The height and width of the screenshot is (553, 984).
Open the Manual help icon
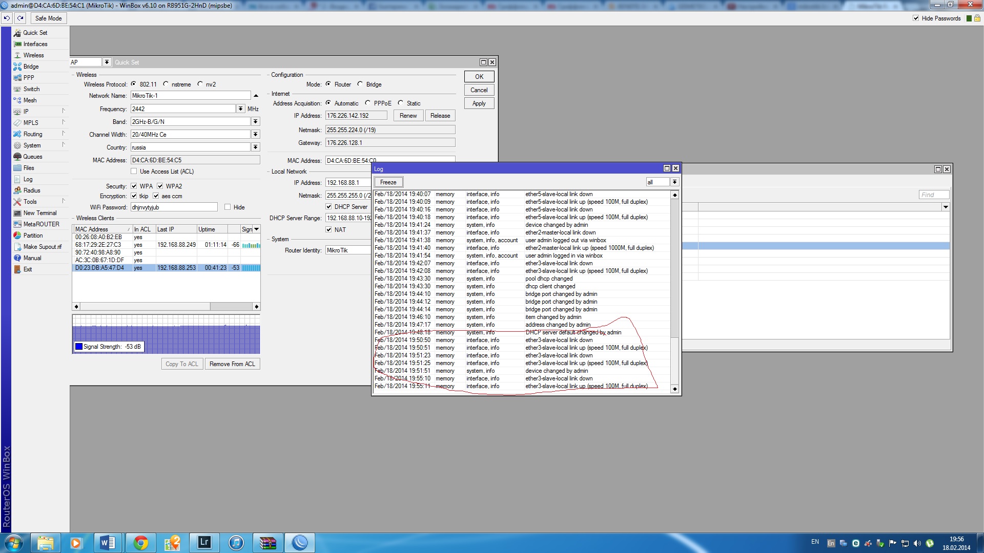[x=17, y=258]
